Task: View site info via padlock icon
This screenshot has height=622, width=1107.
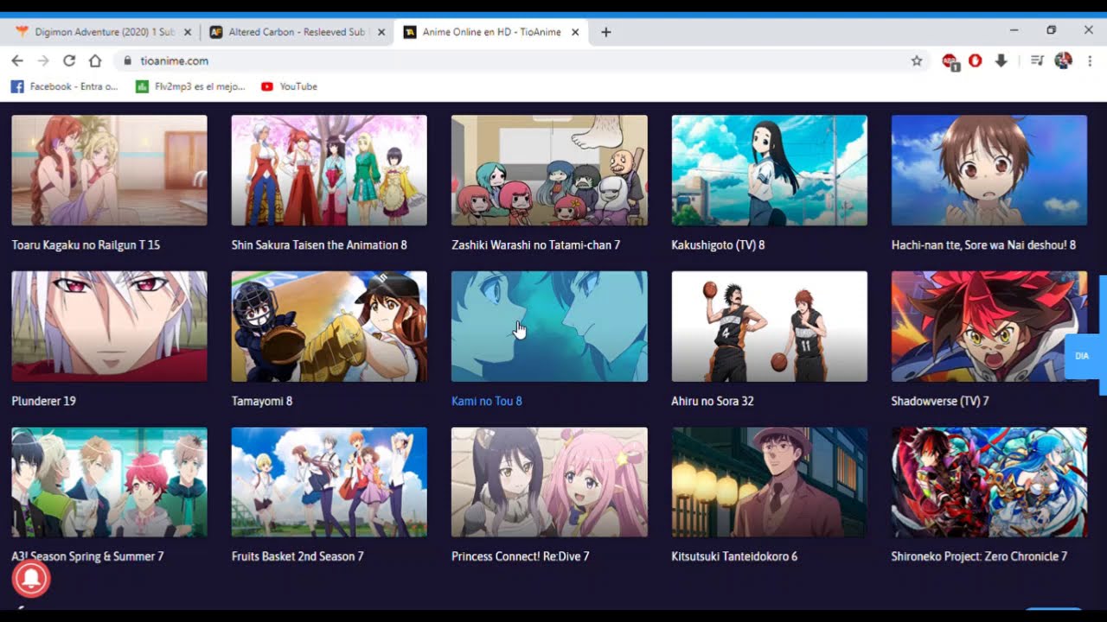Action: (x=126, y=60)
